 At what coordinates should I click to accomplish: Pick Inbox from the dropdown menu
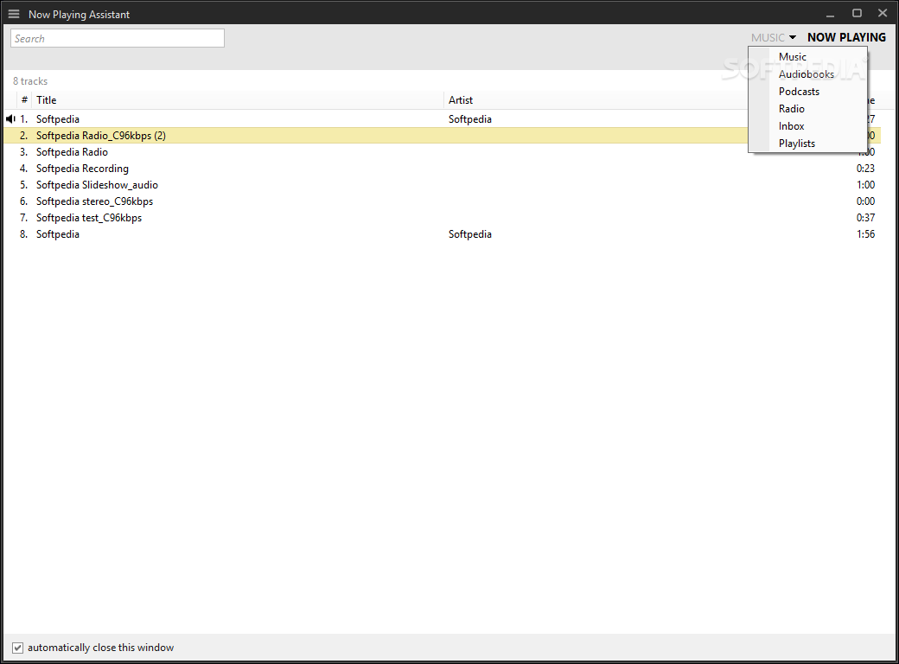[791, 126]
